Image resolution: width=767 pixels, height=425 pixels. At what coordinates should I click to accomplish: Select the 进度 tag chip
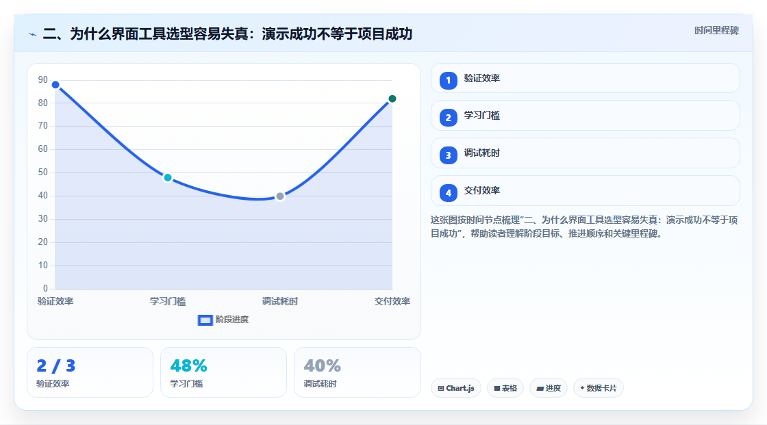(x=549, y=388)
